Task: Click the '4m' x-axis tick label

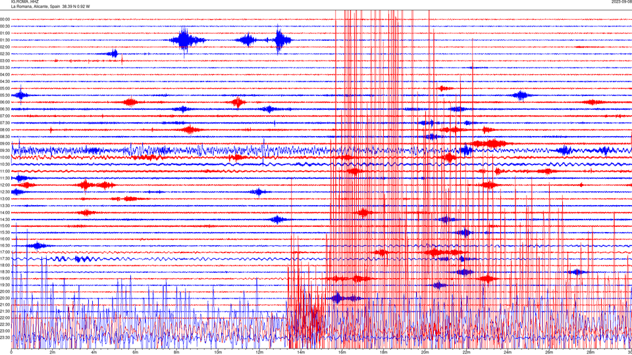Action: 94,352
